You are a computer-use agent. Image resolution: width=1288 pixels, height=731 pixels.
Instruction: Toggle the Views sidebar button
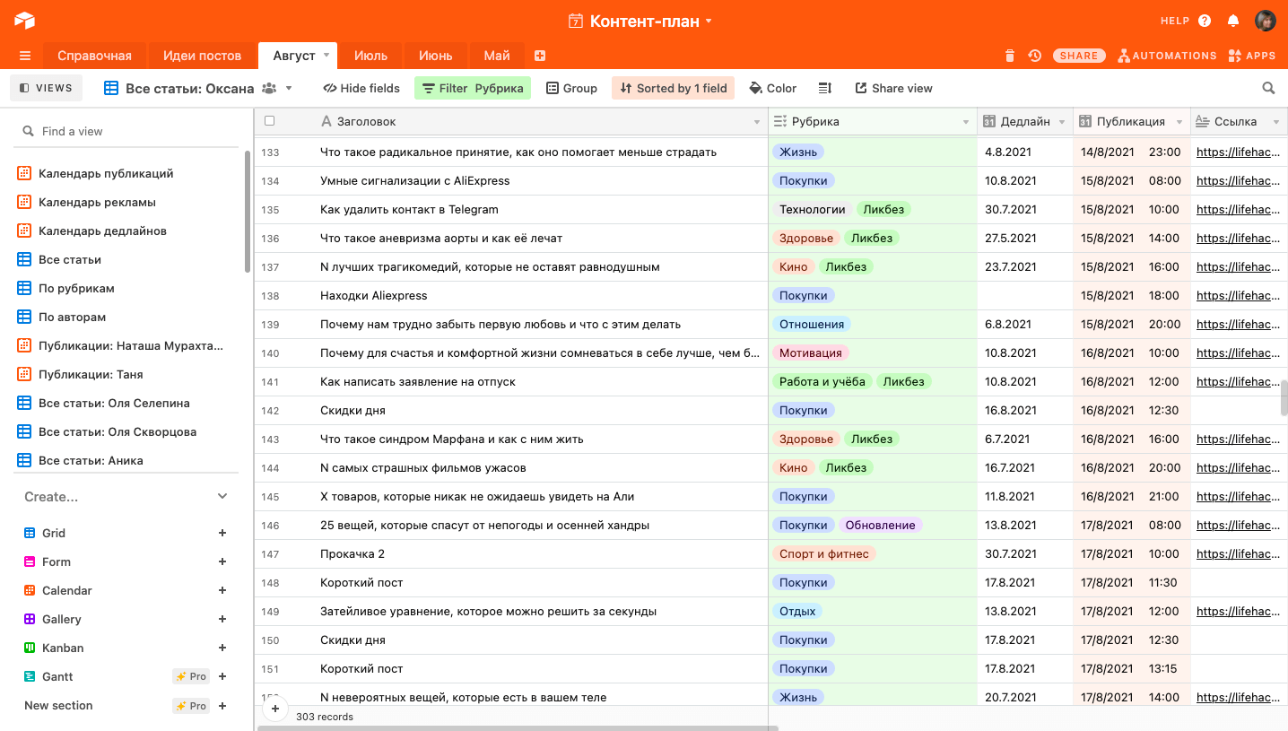tap(46, 88)
